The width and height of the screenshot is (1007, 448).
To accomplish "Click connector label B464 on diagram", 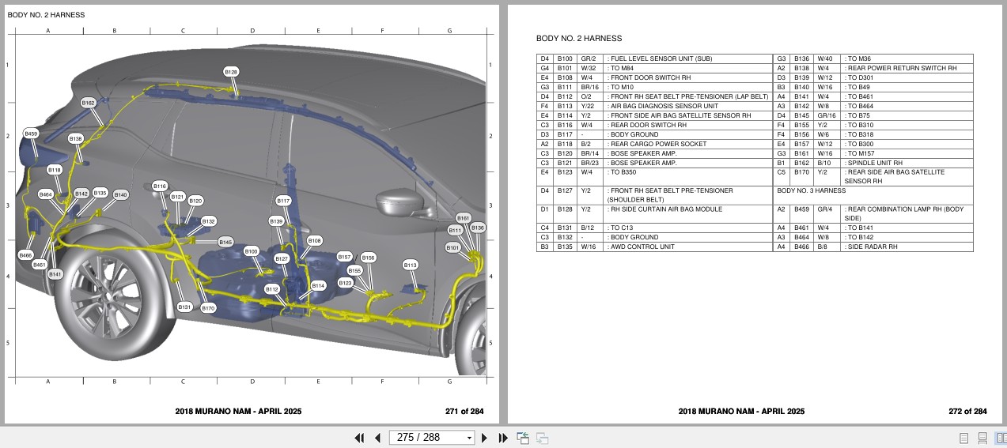I will (x=45, y=194).
